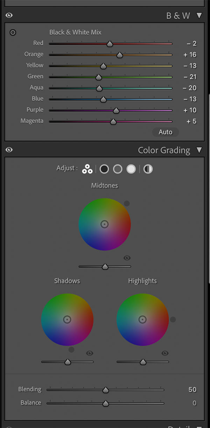Open the Global color grading adjustment icon

[x=148, y=169]
